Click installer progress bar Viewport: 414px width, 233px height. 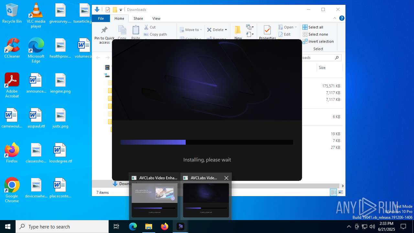coord(207,142)
